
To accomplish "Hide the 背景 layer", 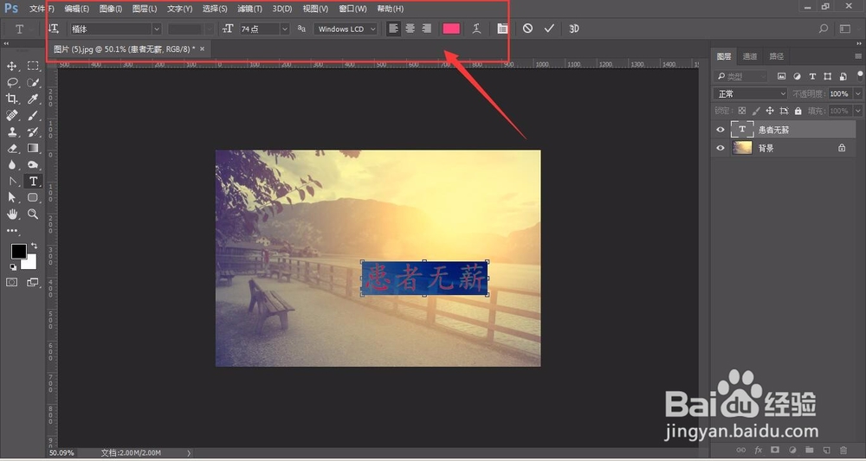I will (x=721, y=148).
